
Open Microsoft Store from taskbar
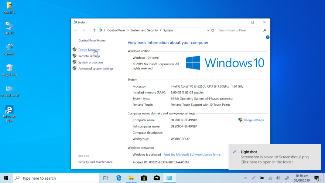tap(144, 178)
